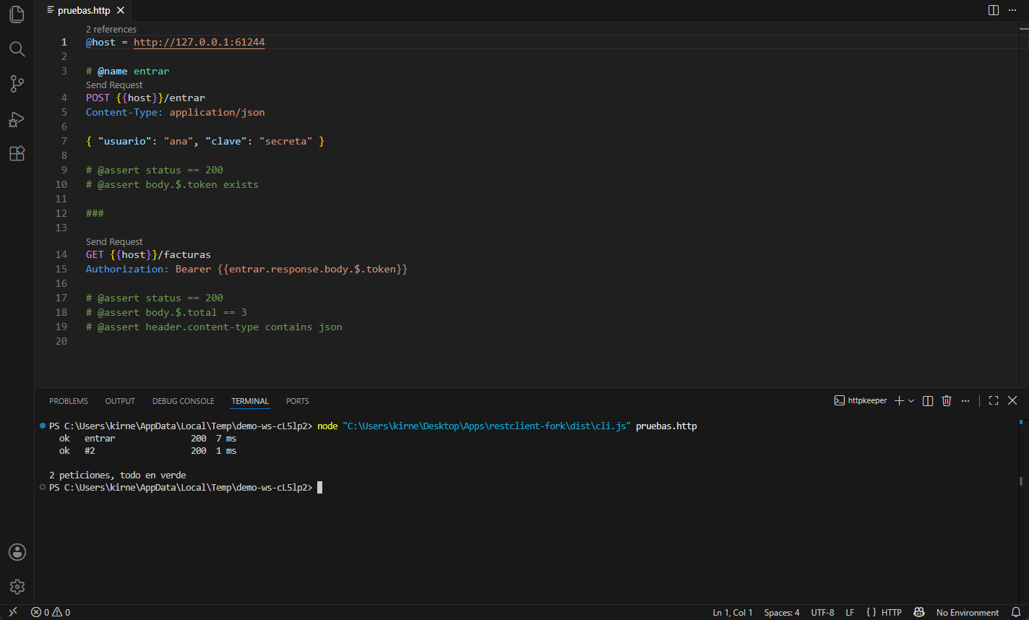Screen dimensions: 1029x620
Task: Create a new terminal with plus icon
Action: coord(899,400)
